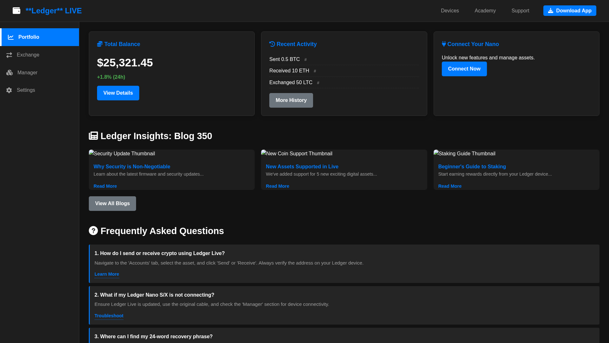Click Learn More in the send/receive FAQ

(x=107, y=274)
